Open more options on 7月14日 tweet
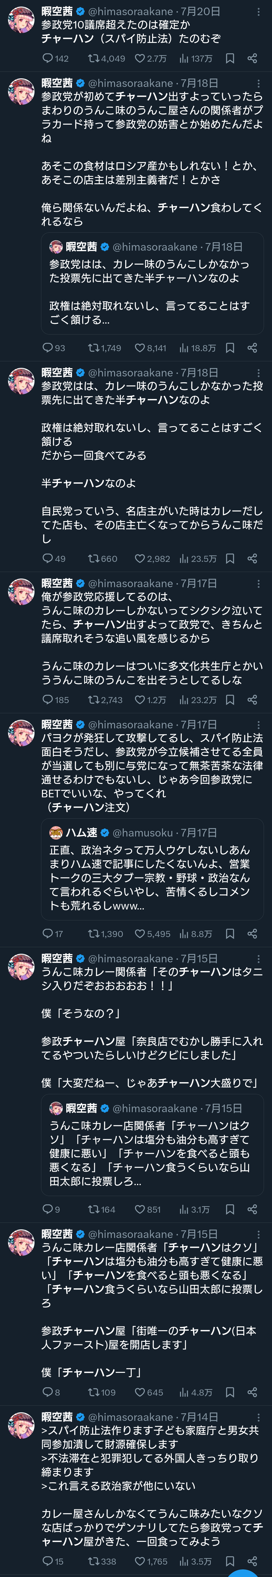 coord(259,1417)
